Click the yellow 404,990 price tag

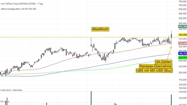tap(183, 35)
